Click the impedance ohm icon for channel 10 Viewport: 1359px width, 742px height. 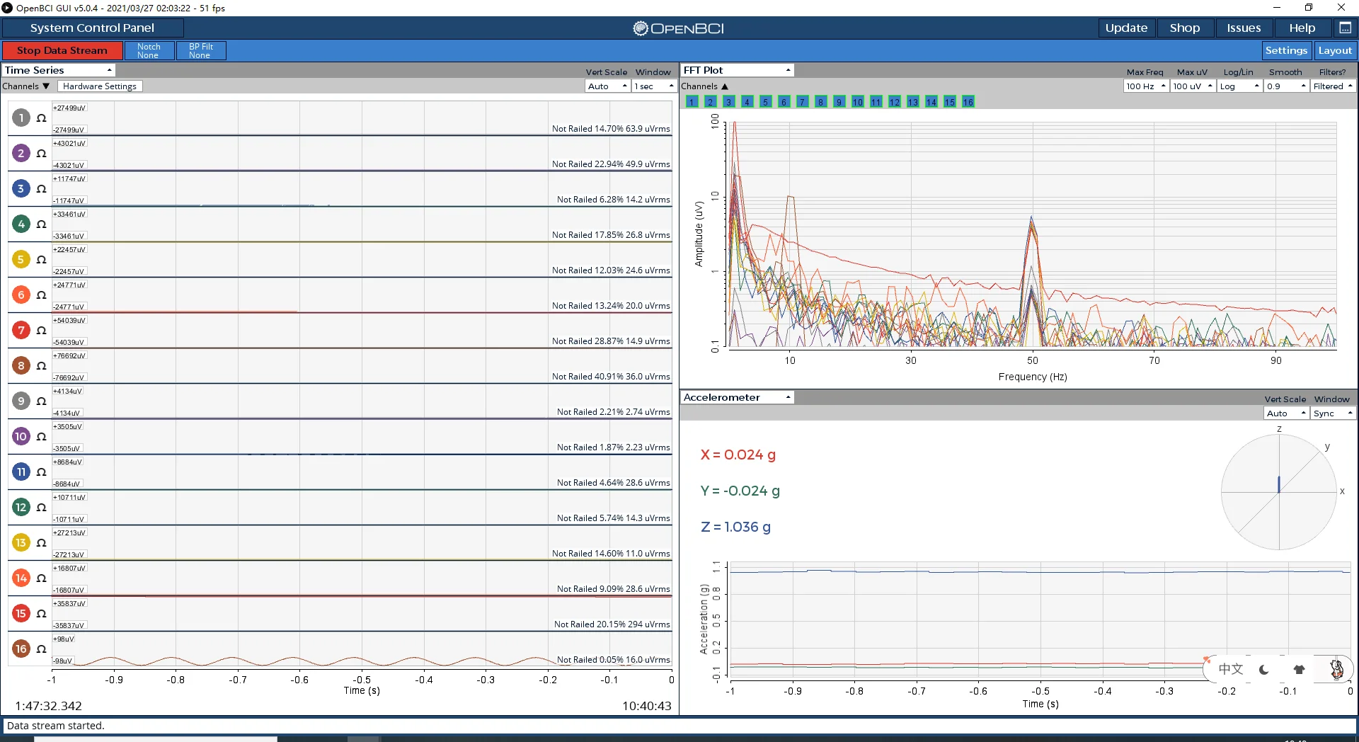click(x=41, y=437)
